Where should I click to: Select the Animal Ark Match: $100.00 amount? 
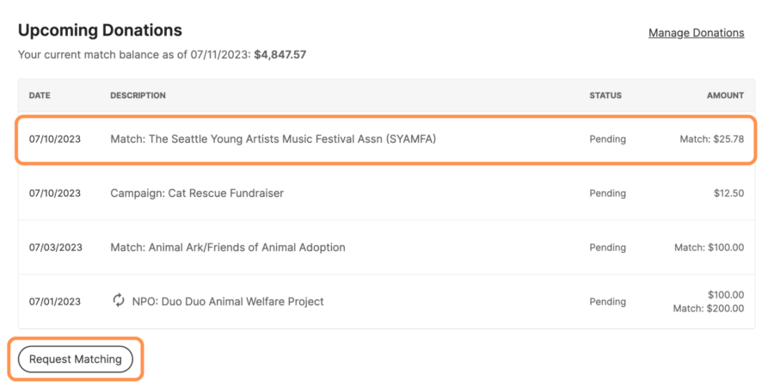[709, 247]
